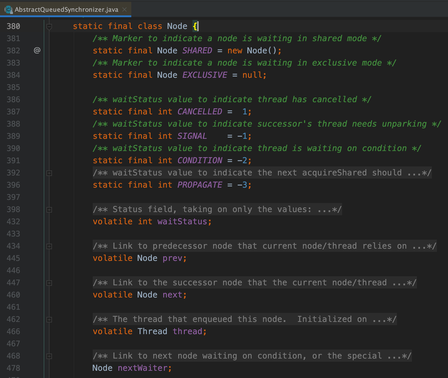Screen dimensions: 448x378
Task: Collapse the Node class with the gutter arrow
Action: point(49,26)
